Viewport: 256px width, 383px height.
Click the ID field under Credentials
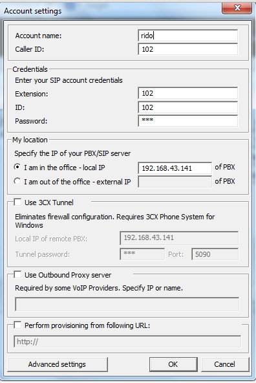click(x=187, y=107)
